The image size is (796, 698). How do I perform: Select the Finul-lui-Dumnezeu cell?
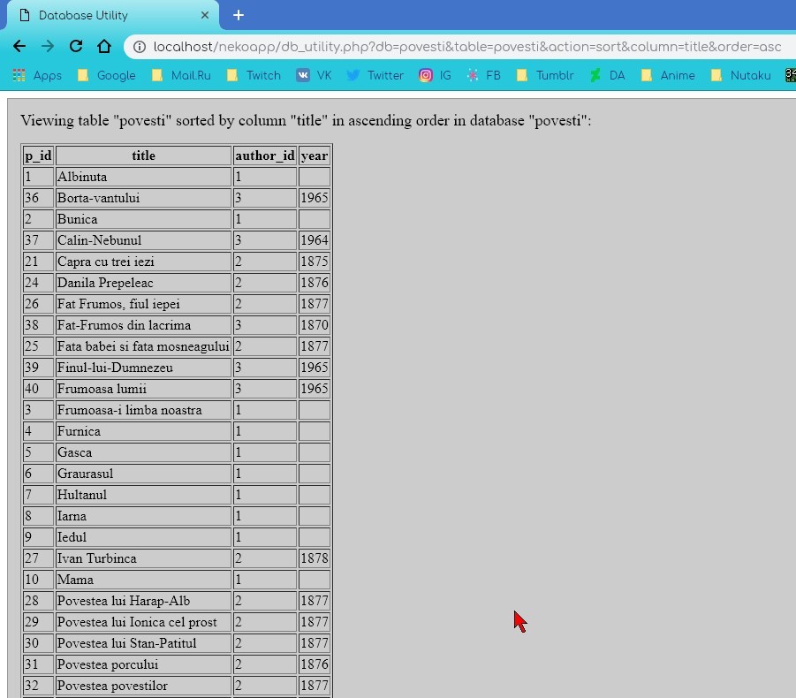point(143,368)
